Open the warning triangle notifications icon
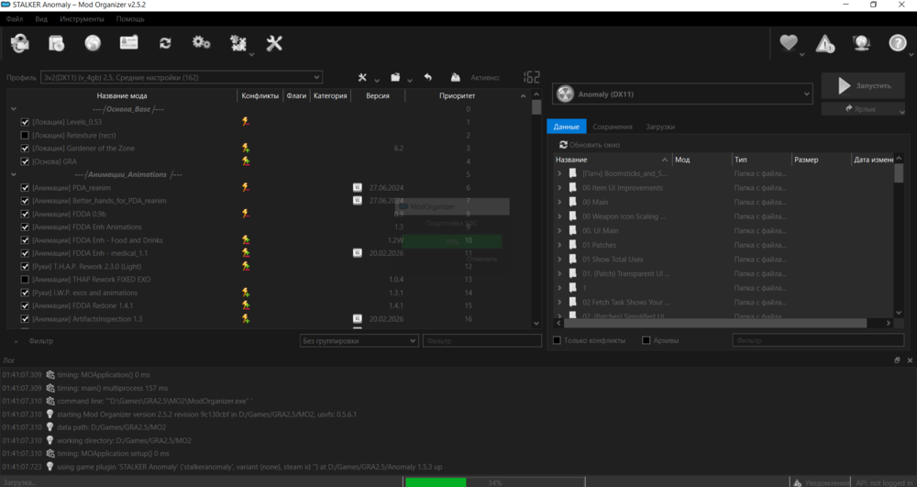This screenshot has width=917, height=487. coord(825,43)
